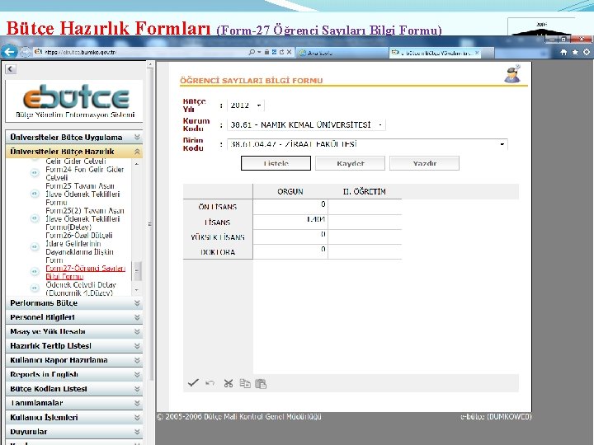Open Form25 Tavanı Aşan İlave Ödenek Teklifleri link
The width and height of the screenshot is (594, 445).
click(x=85, y=194)
